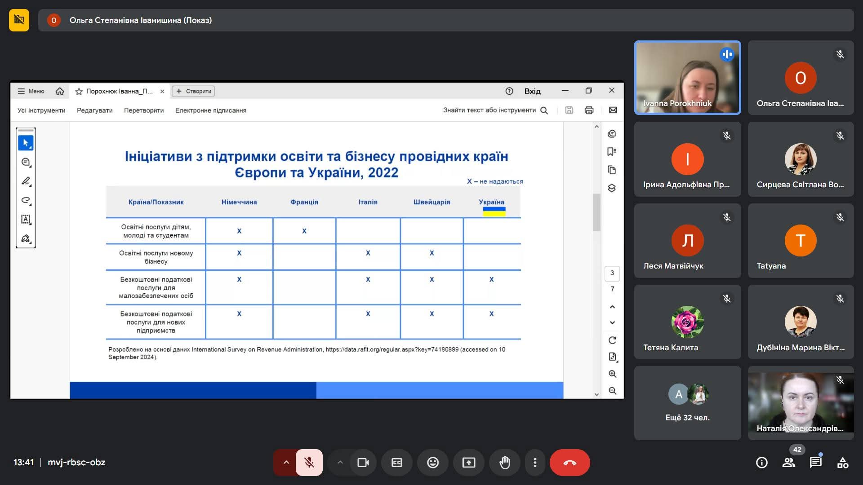Viewport: 863px width, 485px height.
Task: Show the participants list
Action: 788,462
